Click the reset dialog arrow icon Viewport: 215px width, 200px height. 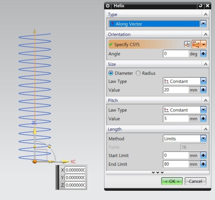click(x=200, y=6)
